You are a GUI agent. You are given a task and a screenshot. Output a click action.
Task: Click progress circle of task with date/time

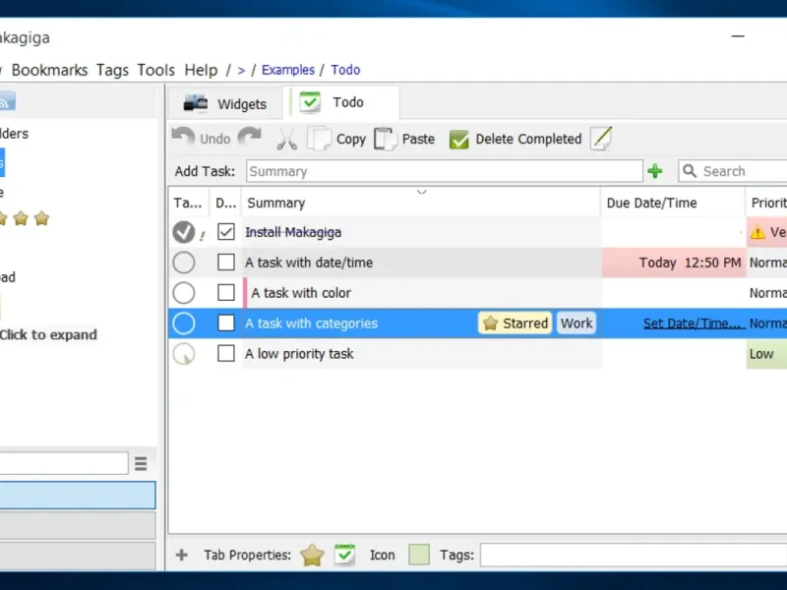click(184, 263)
